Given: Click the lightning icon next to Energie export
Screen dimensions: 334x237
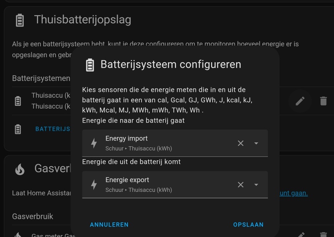Looking at the screenshot, I should click(94, 185).
